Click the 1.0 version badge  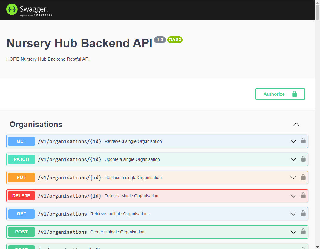tap(160, 40)
